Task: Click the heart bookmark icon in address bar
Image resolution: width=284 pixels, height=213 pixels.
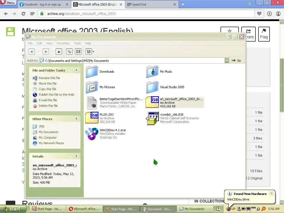Action: click(259, 14)
